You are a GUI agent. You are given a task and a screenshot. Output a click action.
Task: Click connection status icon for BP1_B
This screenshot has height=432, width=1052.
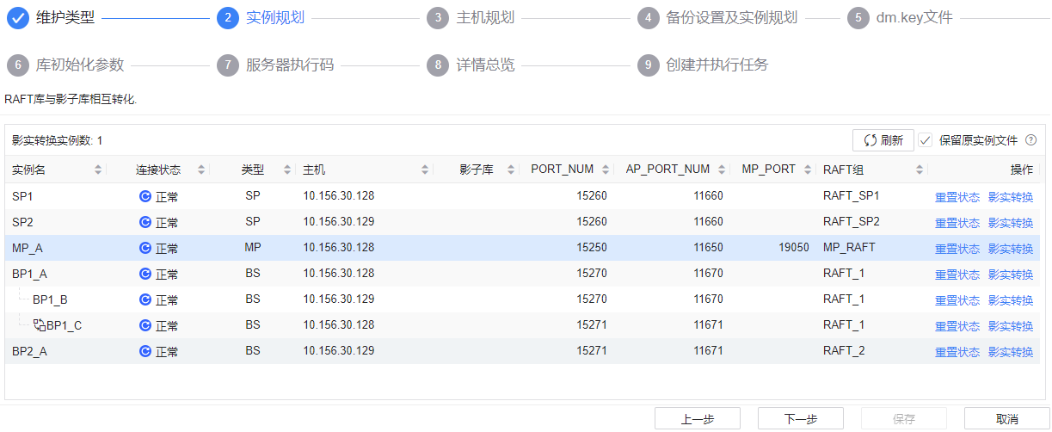coord(145,299)
